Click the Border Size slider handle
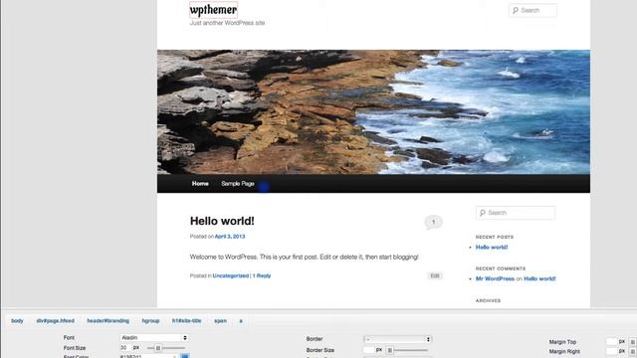637x358 pixels. pos(389,350)
